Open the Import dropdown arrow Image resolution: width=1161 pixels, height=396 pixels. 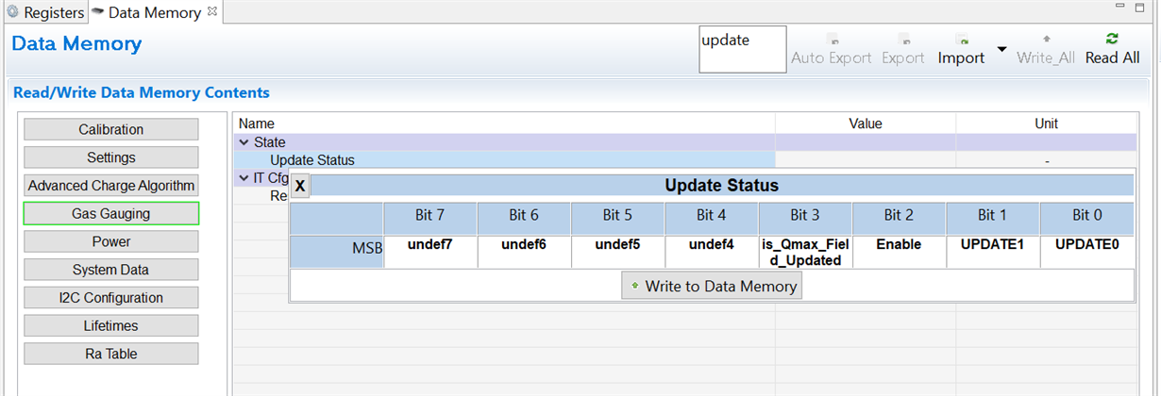[1001, 50]
